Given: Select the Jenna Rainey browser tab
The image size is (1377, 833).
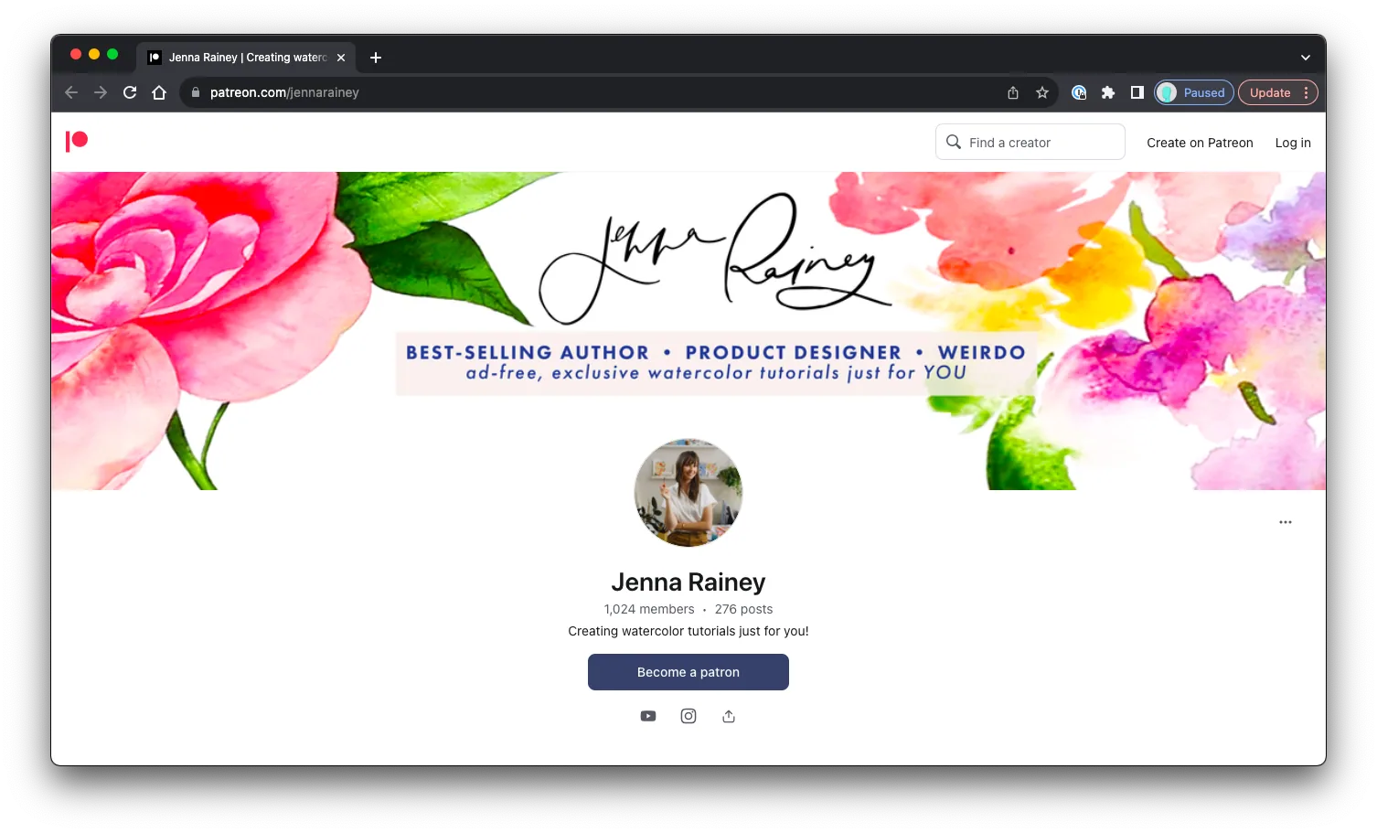Looking at the screenshot, I should tap(247, 58).
